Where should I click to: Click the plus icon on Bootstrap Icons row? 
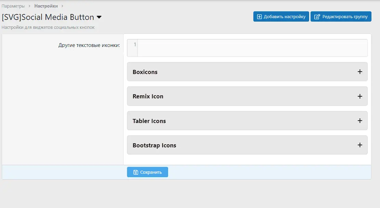tap(359, 145)
